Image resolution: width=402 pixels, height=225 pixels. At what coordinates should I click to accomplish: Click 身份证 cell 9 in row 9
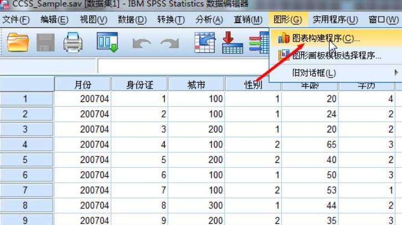(140, 220)
